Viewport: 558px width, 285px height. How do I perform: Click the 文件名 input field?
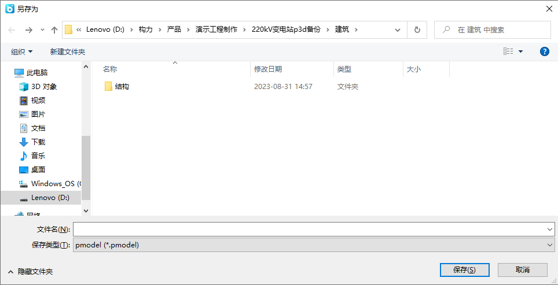click(309, 229)
